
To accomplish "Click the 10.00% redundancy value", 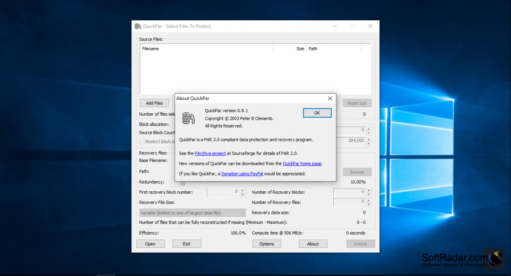I will click(358, 182).
